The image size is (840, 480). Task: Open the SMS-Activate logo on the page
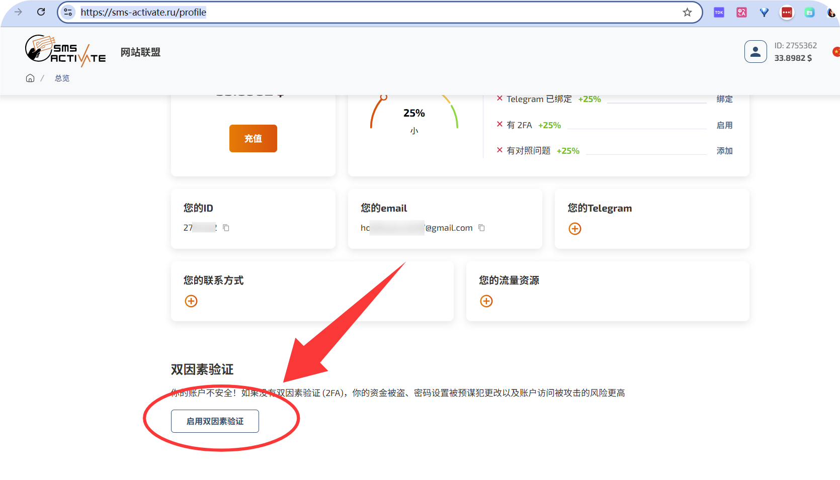[65, 51]
